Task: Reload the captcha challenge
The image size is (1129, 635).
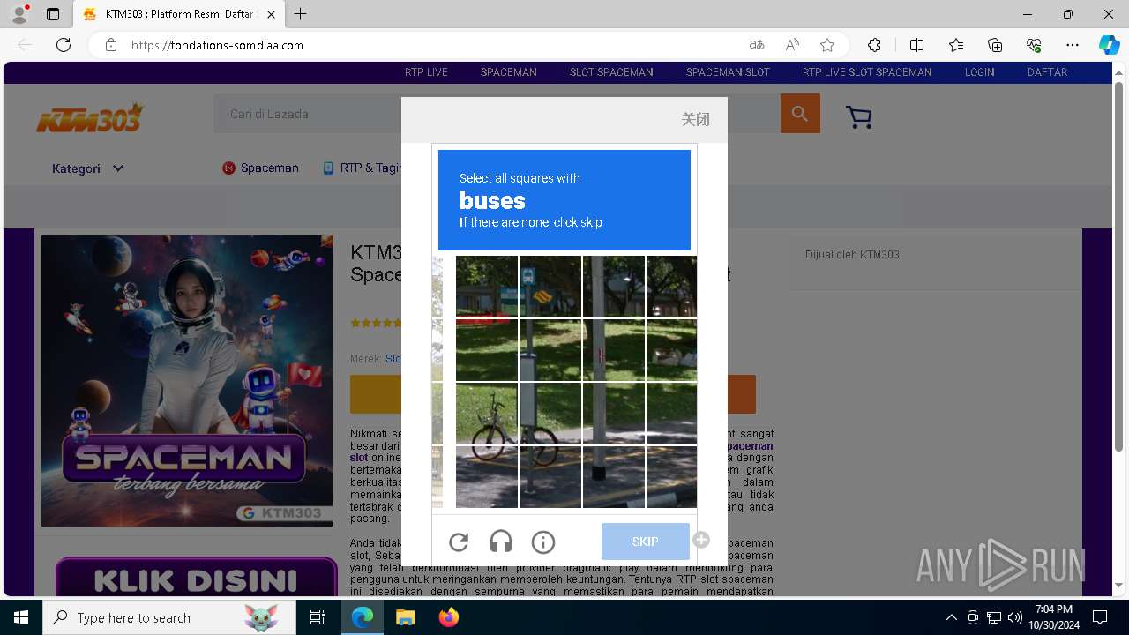Action: tap(459, 542)
